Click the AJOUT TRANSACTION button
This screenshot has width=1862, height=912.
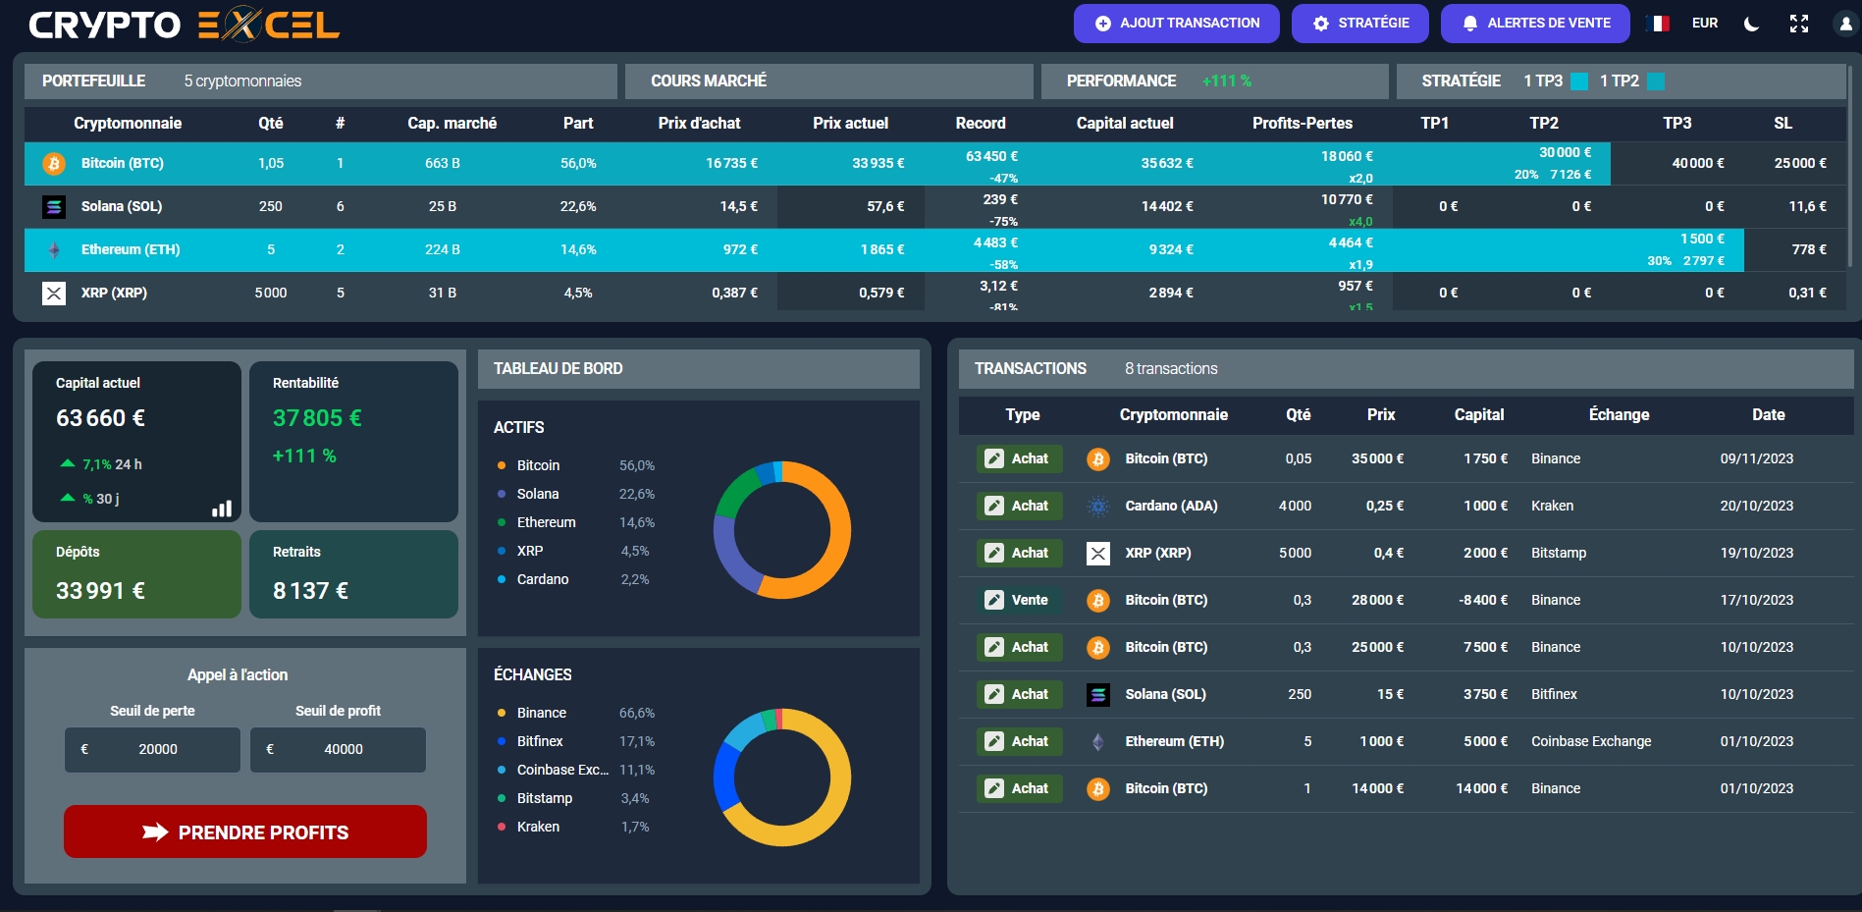tap(1176, 24)
